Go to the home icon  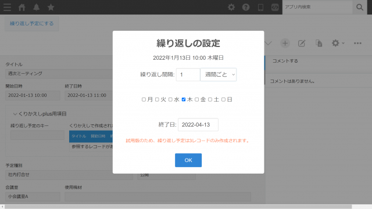click(22, 7)
